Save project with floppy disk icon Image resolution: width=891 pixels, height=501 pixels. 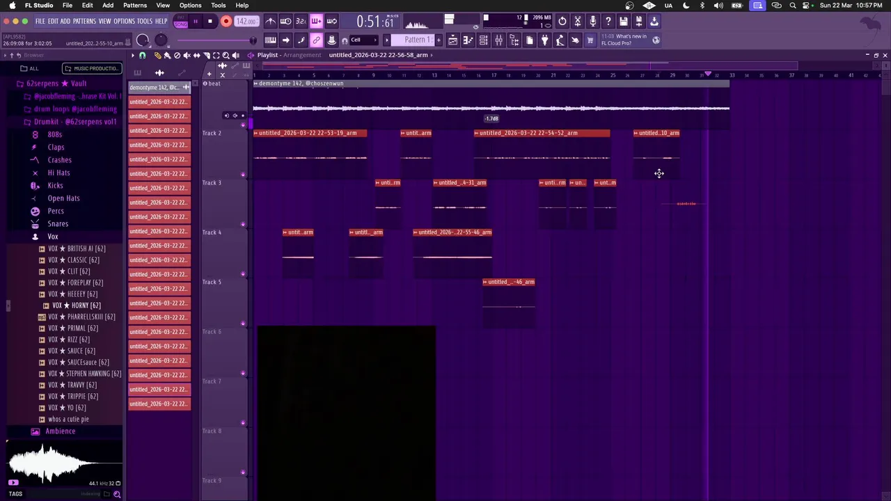[624, 21]
